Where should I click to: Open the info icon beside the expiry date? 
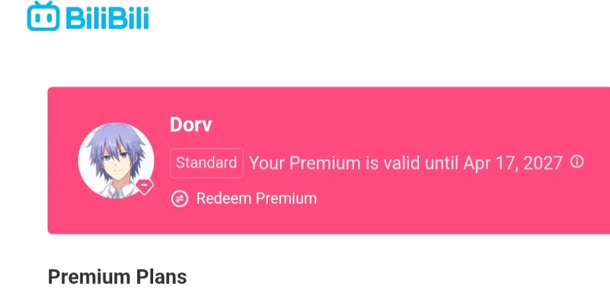(x=577, y=162)
